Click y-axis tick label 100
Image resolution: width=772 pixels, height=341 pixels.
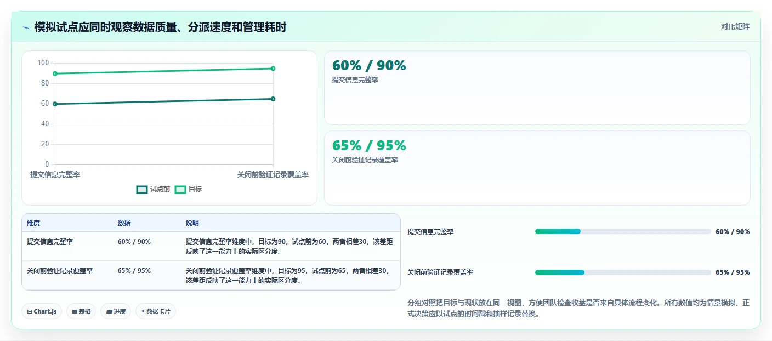click(x=43, y=63)
